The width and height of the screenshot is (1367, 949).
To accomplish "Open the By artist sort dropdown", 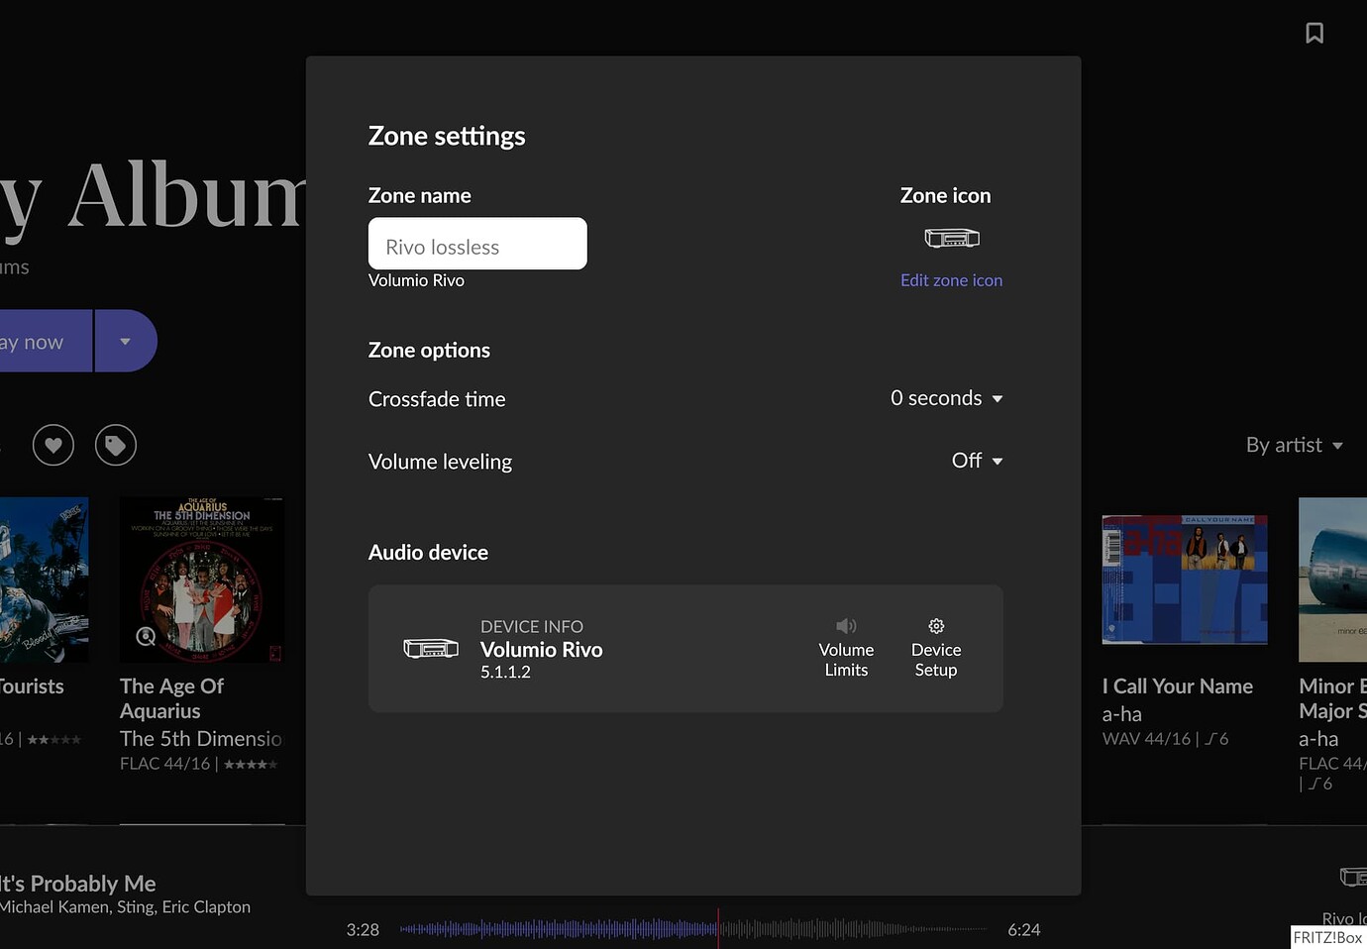I will pyautogui.click(x=1295, y=445).
